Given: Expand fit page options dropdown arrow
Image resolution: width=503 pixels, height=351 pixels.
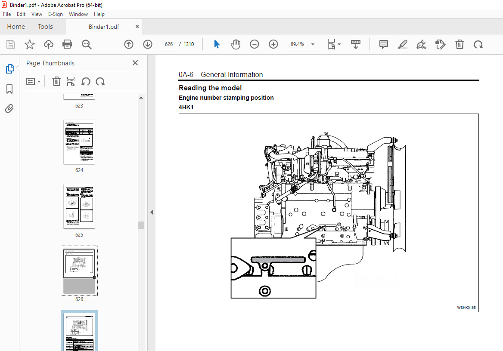Looking at the screenshot, I should click(339, 44).
